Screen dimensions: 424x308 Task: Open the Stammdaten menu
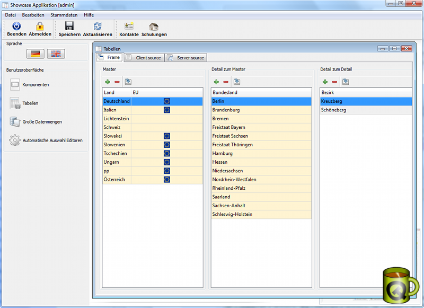(x=64, y=15)
